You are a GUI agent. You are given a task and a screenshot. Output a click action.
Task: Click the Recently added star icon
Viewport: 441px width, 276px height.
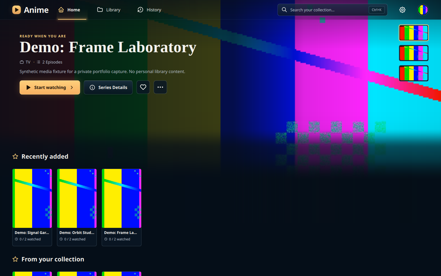(15, 156)
